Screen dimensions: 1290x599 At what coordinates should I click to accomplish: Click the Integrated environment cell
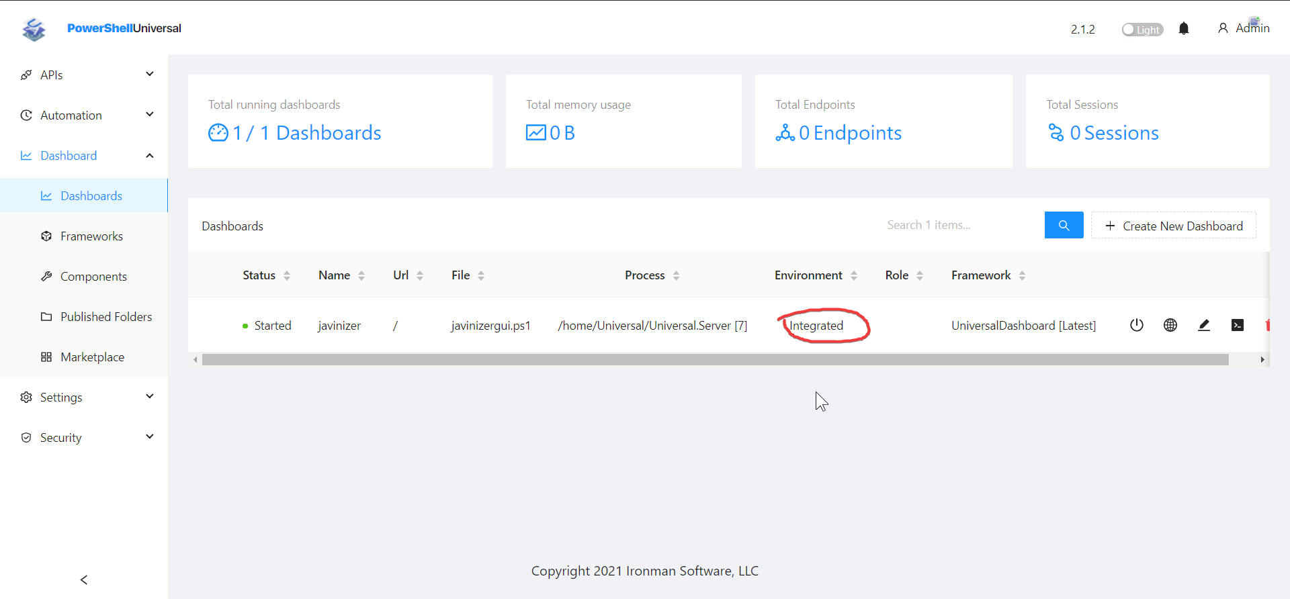click(816, 326)
